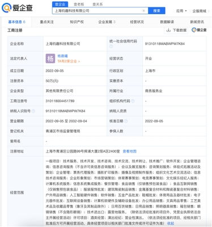The height and width of the screenshot is (227, 212).
Task: Collapse business scope with 收起 link
Action: pos(171,224)
